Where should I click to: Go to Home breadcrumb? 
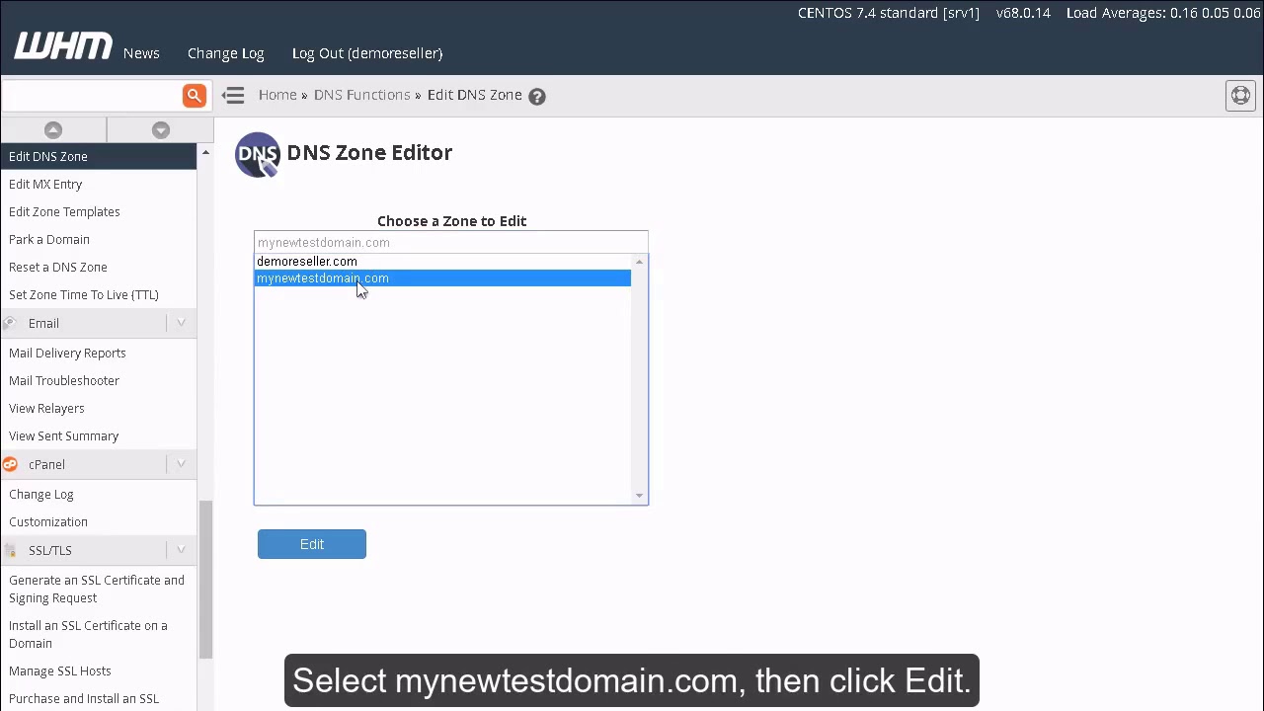(277, 95)
